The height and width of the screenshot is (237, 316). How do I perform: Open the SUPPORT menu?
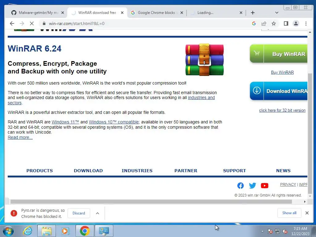(x=235, y=171)
